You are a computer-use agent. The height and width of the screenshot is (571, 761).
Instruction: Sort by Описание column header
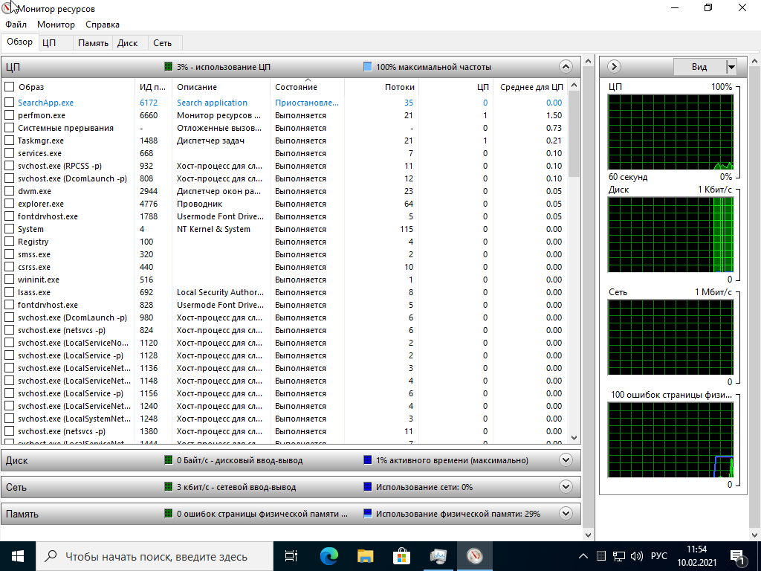[221, 87]
